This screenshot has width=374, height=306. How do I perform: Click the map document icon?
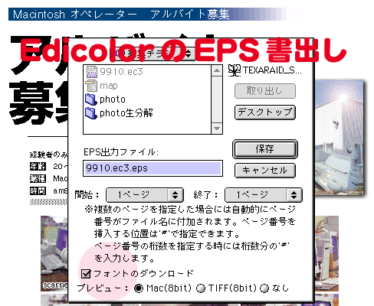point(91,86)
